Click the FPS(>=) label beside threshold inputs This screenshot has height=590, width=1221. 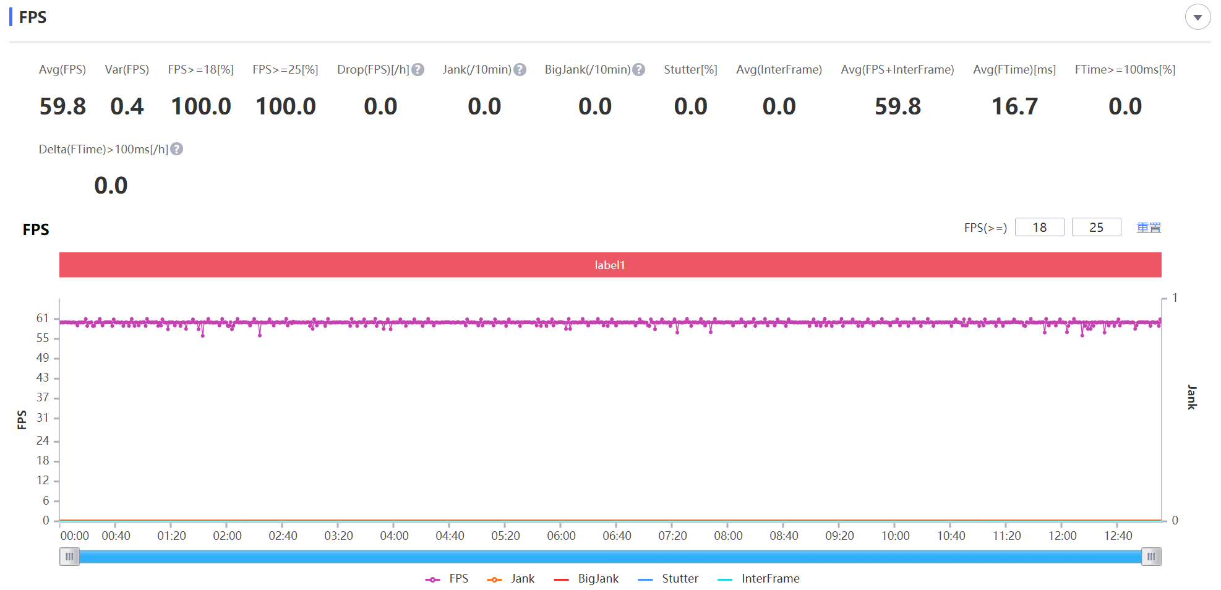pyautogui.click(x=985, y=228)
